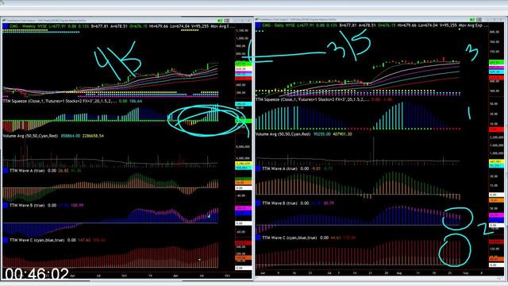Click magenta marker on daily Wave B axis

point(496,215)
